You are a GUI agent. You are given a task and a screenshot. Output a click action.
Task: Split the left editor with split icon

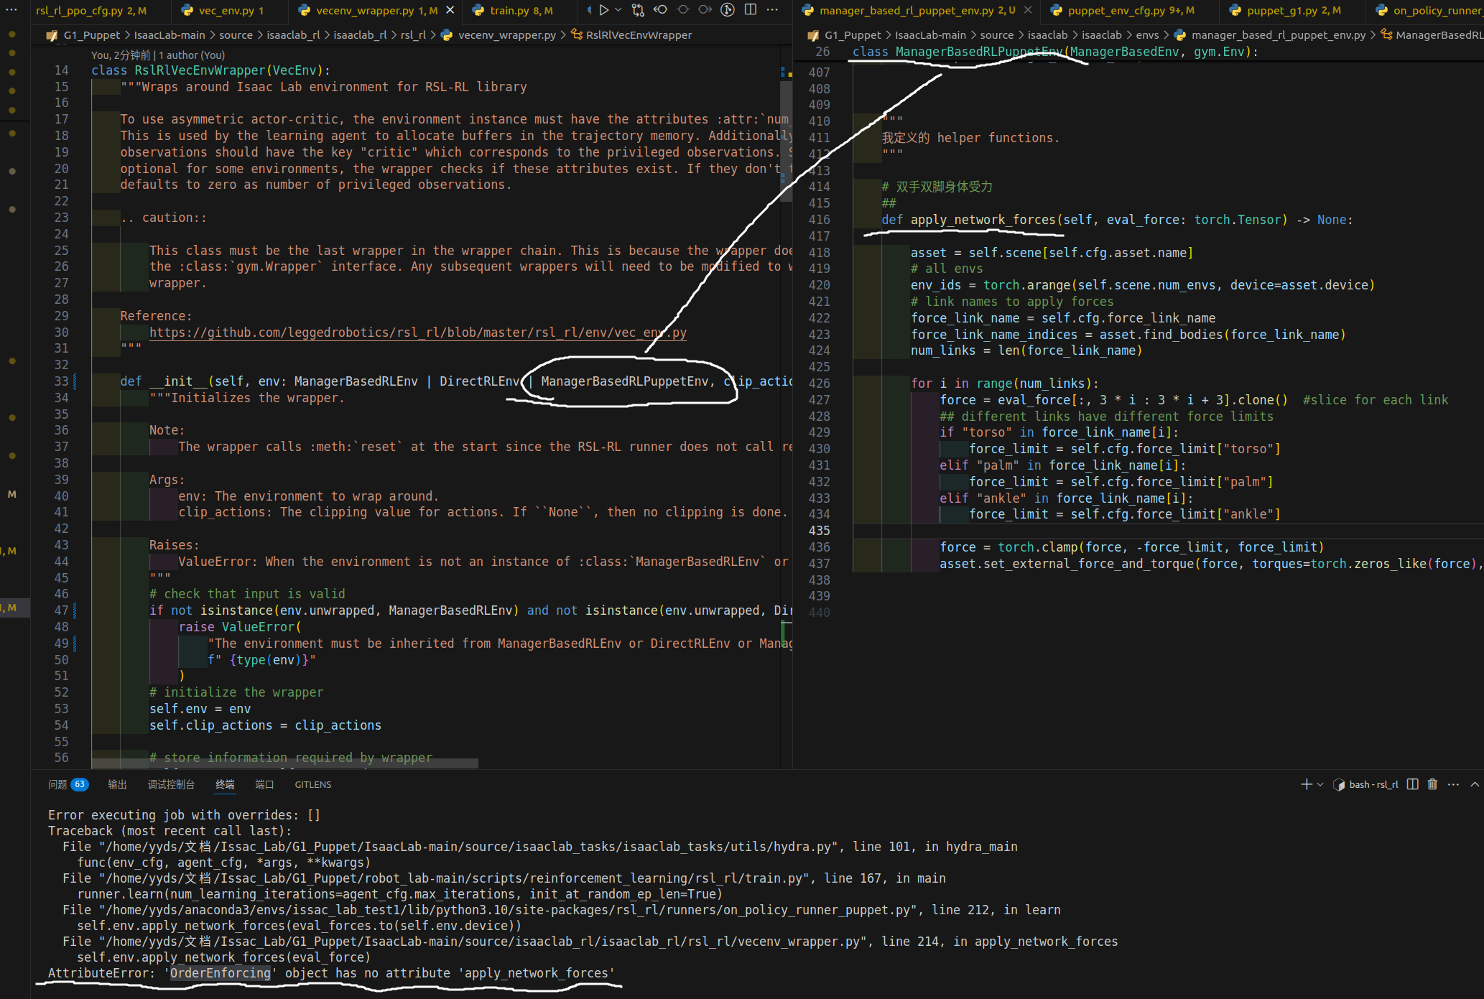click(x=751, y=10)
